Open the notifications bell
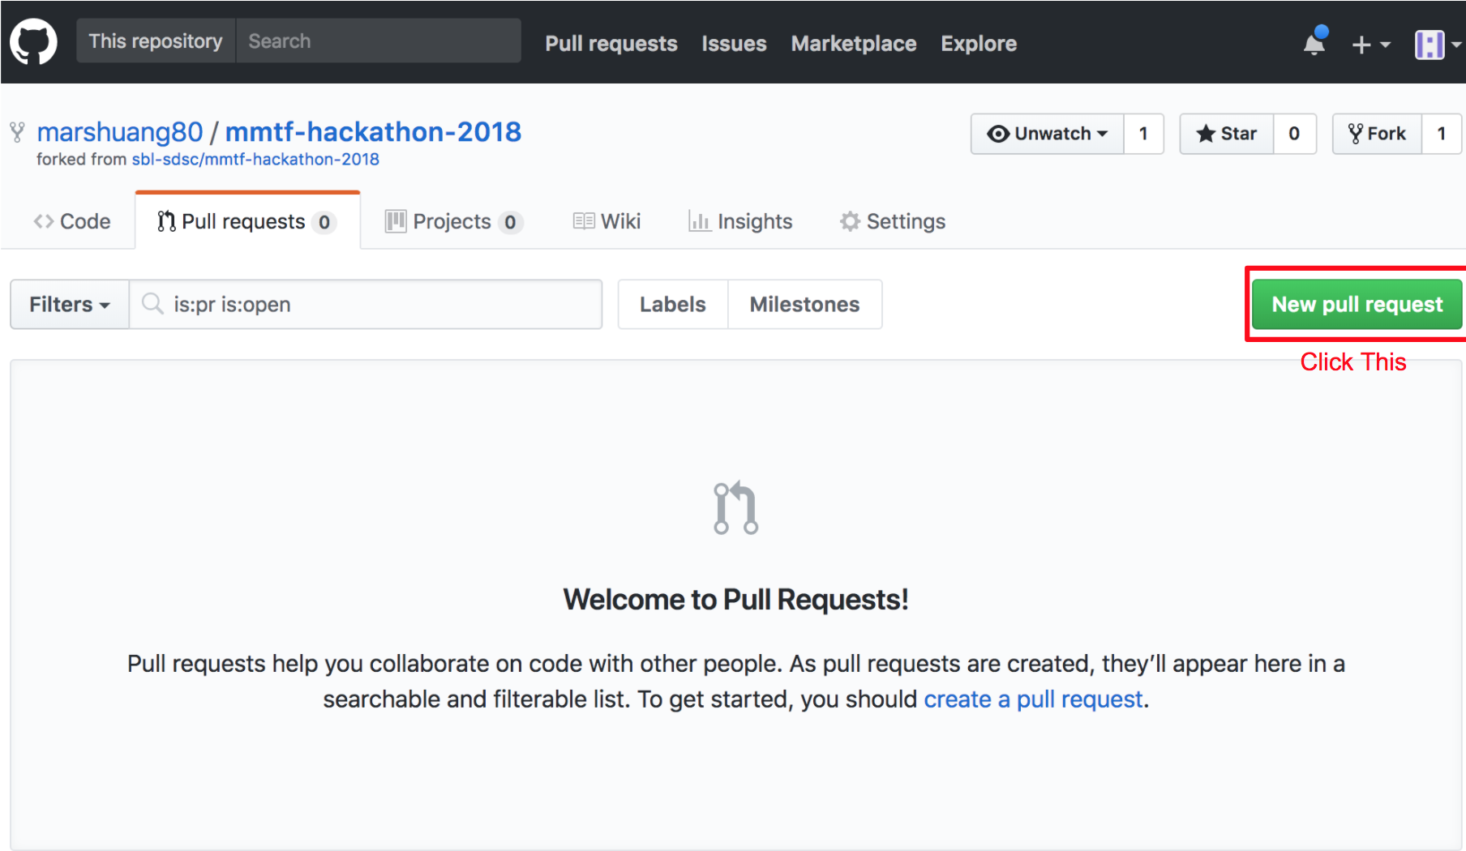Viewport: 1466px width, 851px height. click(x=1314, y=42)
